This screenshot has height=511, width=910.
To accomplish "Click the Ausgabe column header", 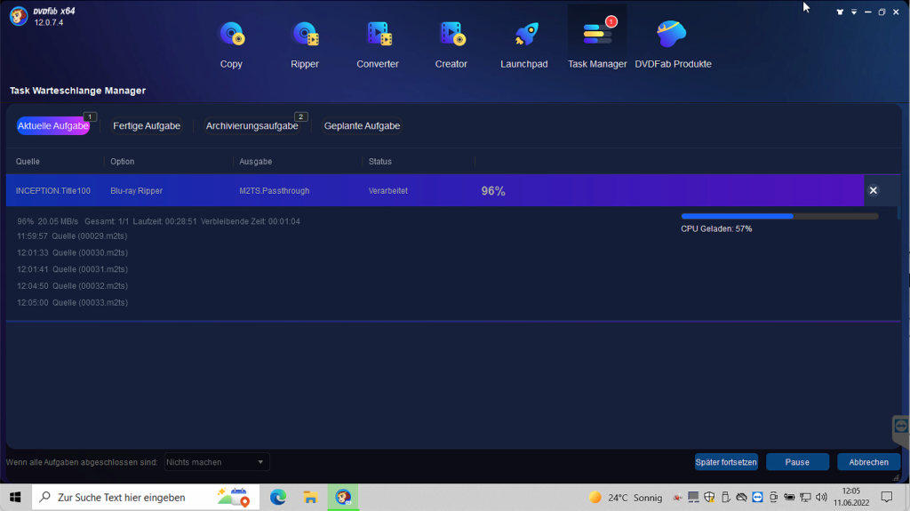I will [x=255, y=162].
